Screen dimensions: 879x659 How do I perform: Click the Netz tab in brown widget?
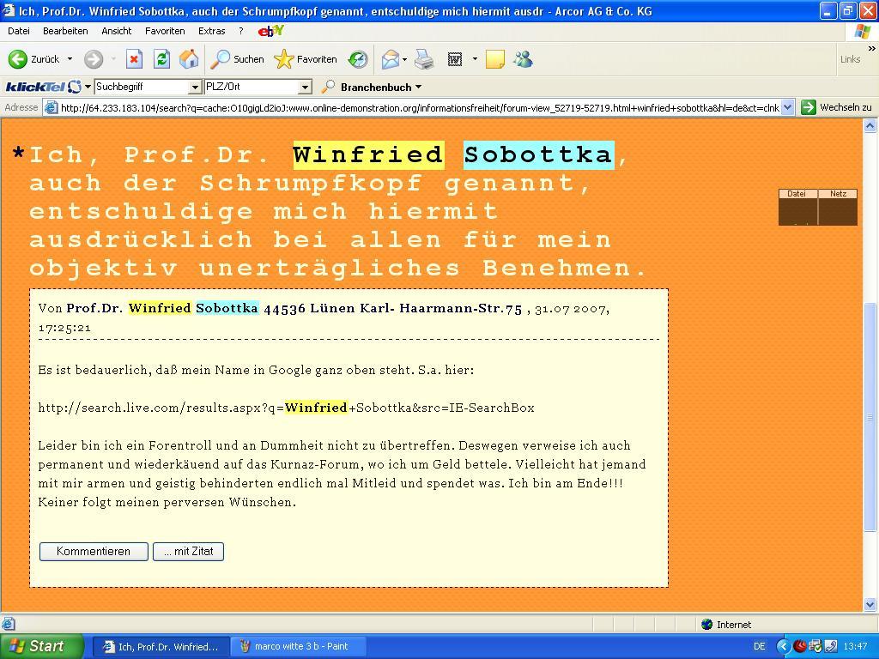tap(838, 194)
